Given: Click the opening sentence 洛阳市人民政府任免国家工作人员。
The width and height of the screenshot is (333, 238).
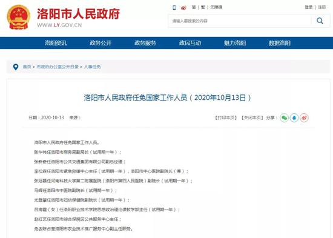Looking at the screenshot, I should coord(67,142).
